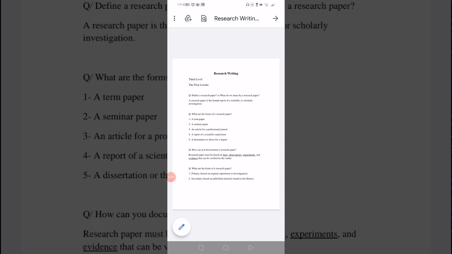Tap the signal strength bars indicator

point(273,5)
